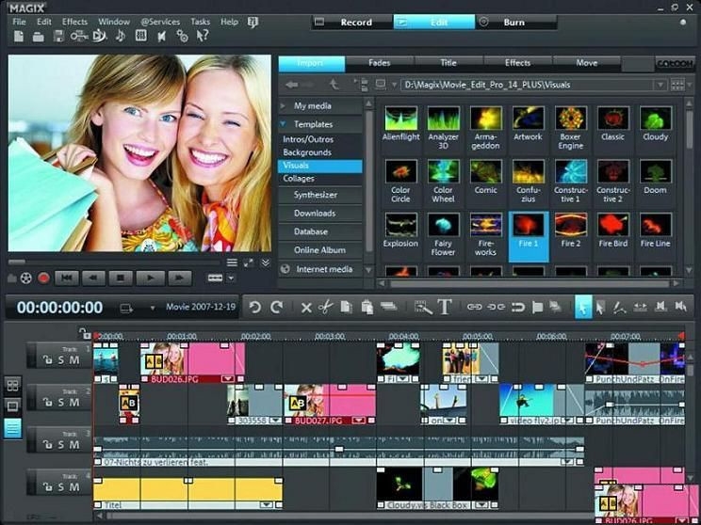Open the folder path dropdown arrow
701x525 pixels.
tap(660, 85)
